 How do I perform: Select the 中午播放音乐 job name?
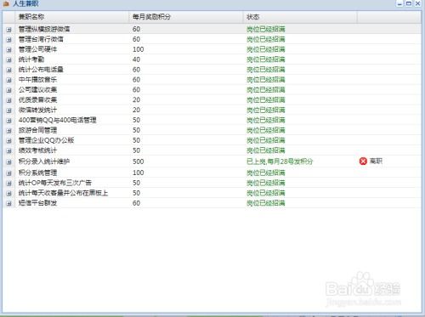click(x=37, y=80)
